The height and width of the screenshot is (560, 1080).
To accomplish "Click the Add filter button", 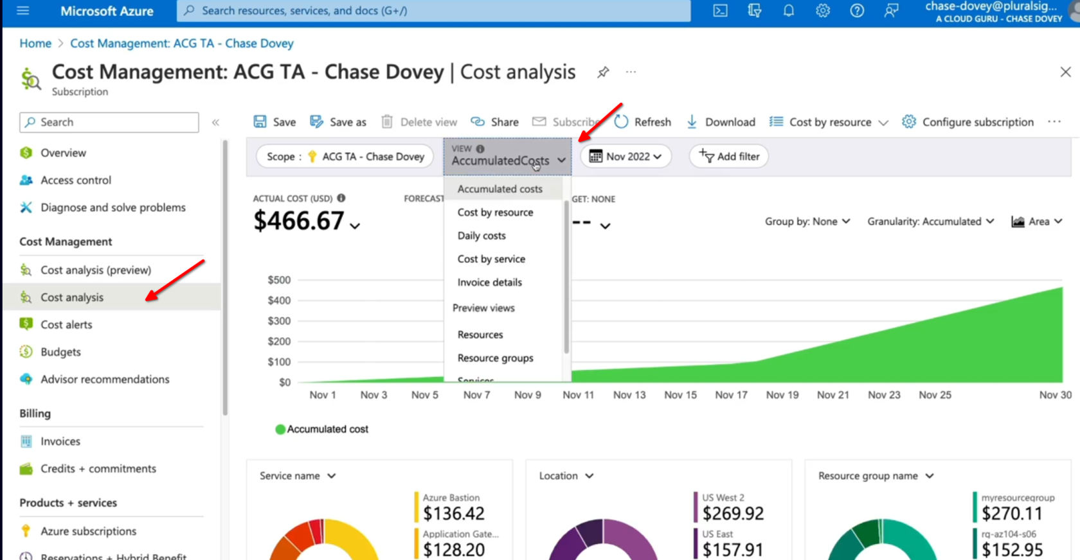I will pyautogui.click(x=729, y=157).
